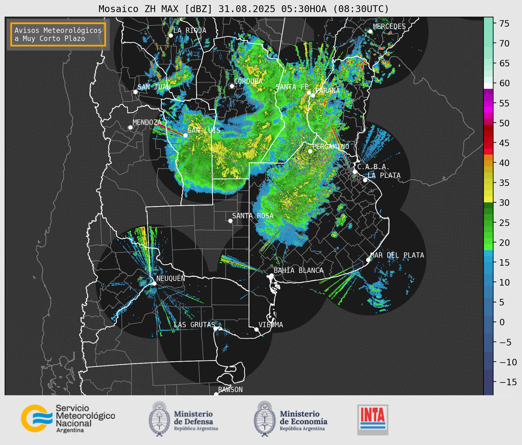Click the Santa Rosa city marker dot

pyautogui.click(x=230, y=221)
